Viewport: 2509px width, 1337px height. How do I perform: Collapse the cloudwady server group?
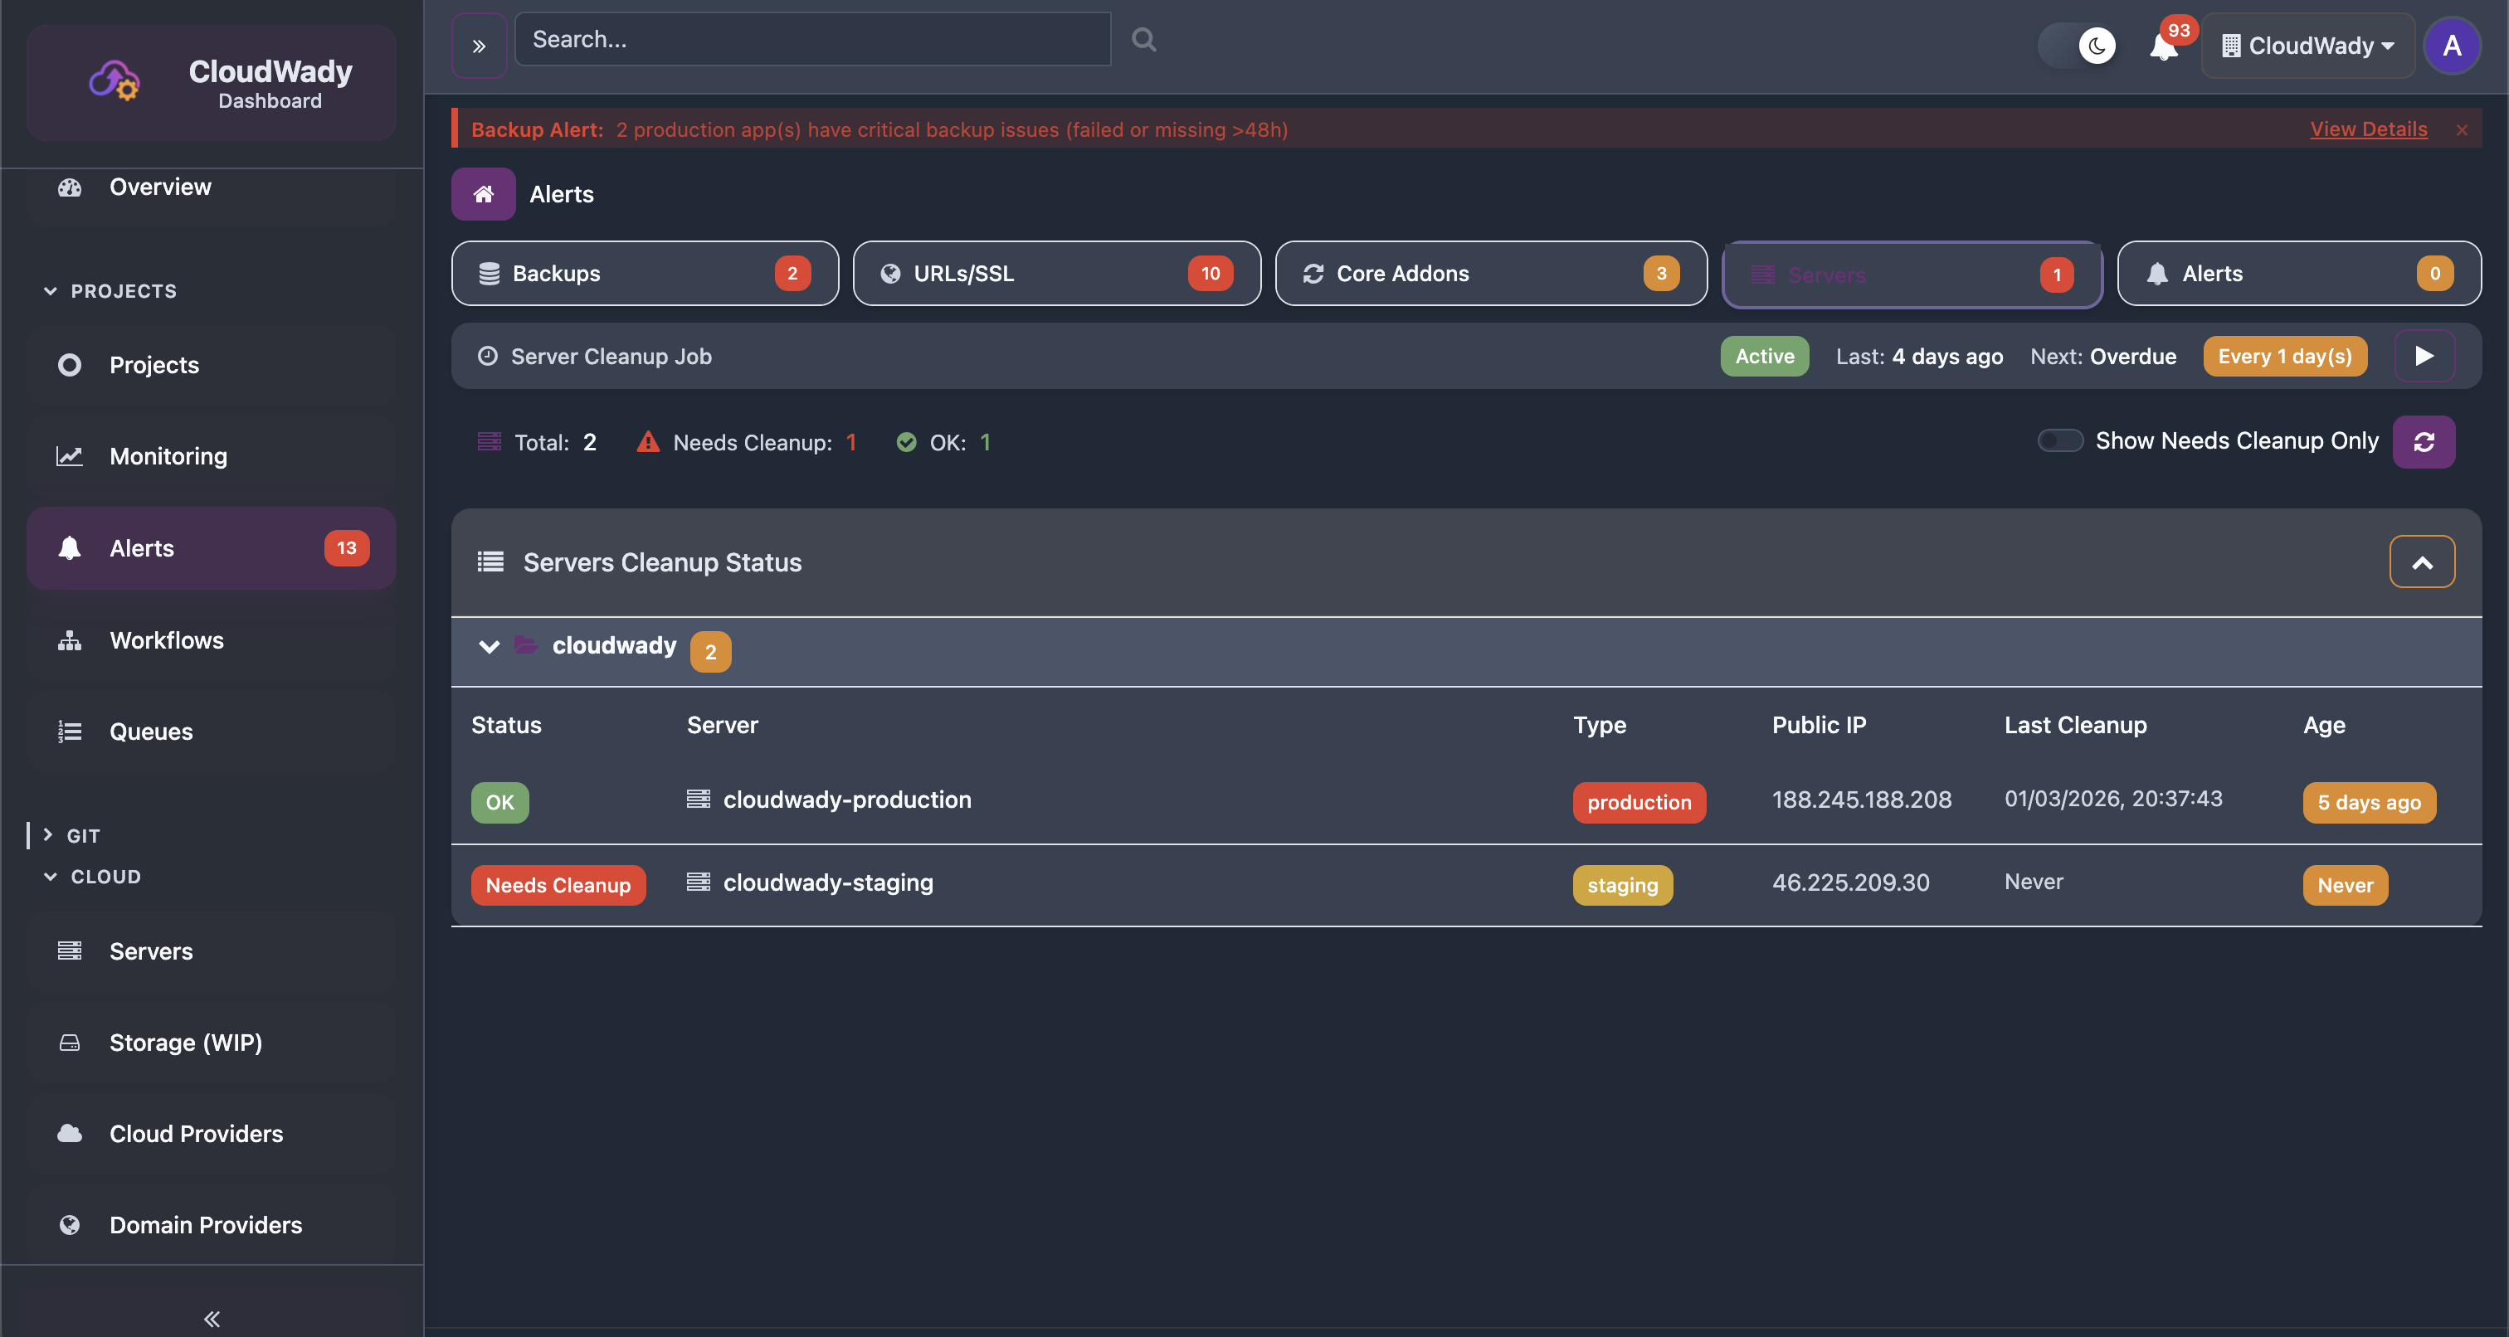coord(489,647)
